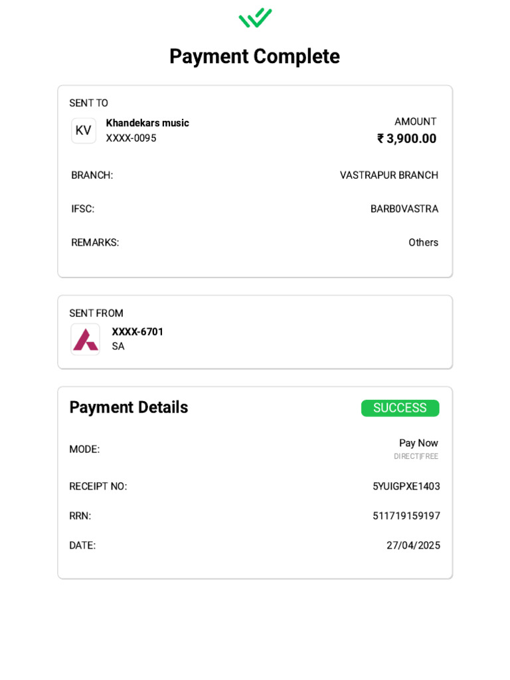Tap the KV recipient avatar

click(84, 130)
